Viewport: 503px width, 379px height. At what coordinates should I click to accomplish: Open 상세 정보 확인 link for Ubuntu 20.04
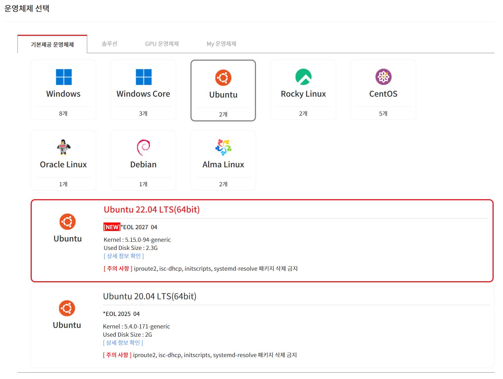123,343
